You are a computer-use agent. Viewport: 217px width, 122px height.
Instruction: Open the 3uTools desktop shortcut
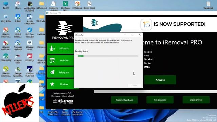pos(18,18)
